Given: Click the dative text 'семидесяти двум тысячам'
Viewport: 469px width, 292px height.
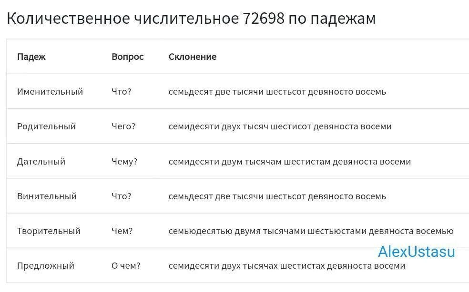Looking at the screenshot, I should point(225,162).
